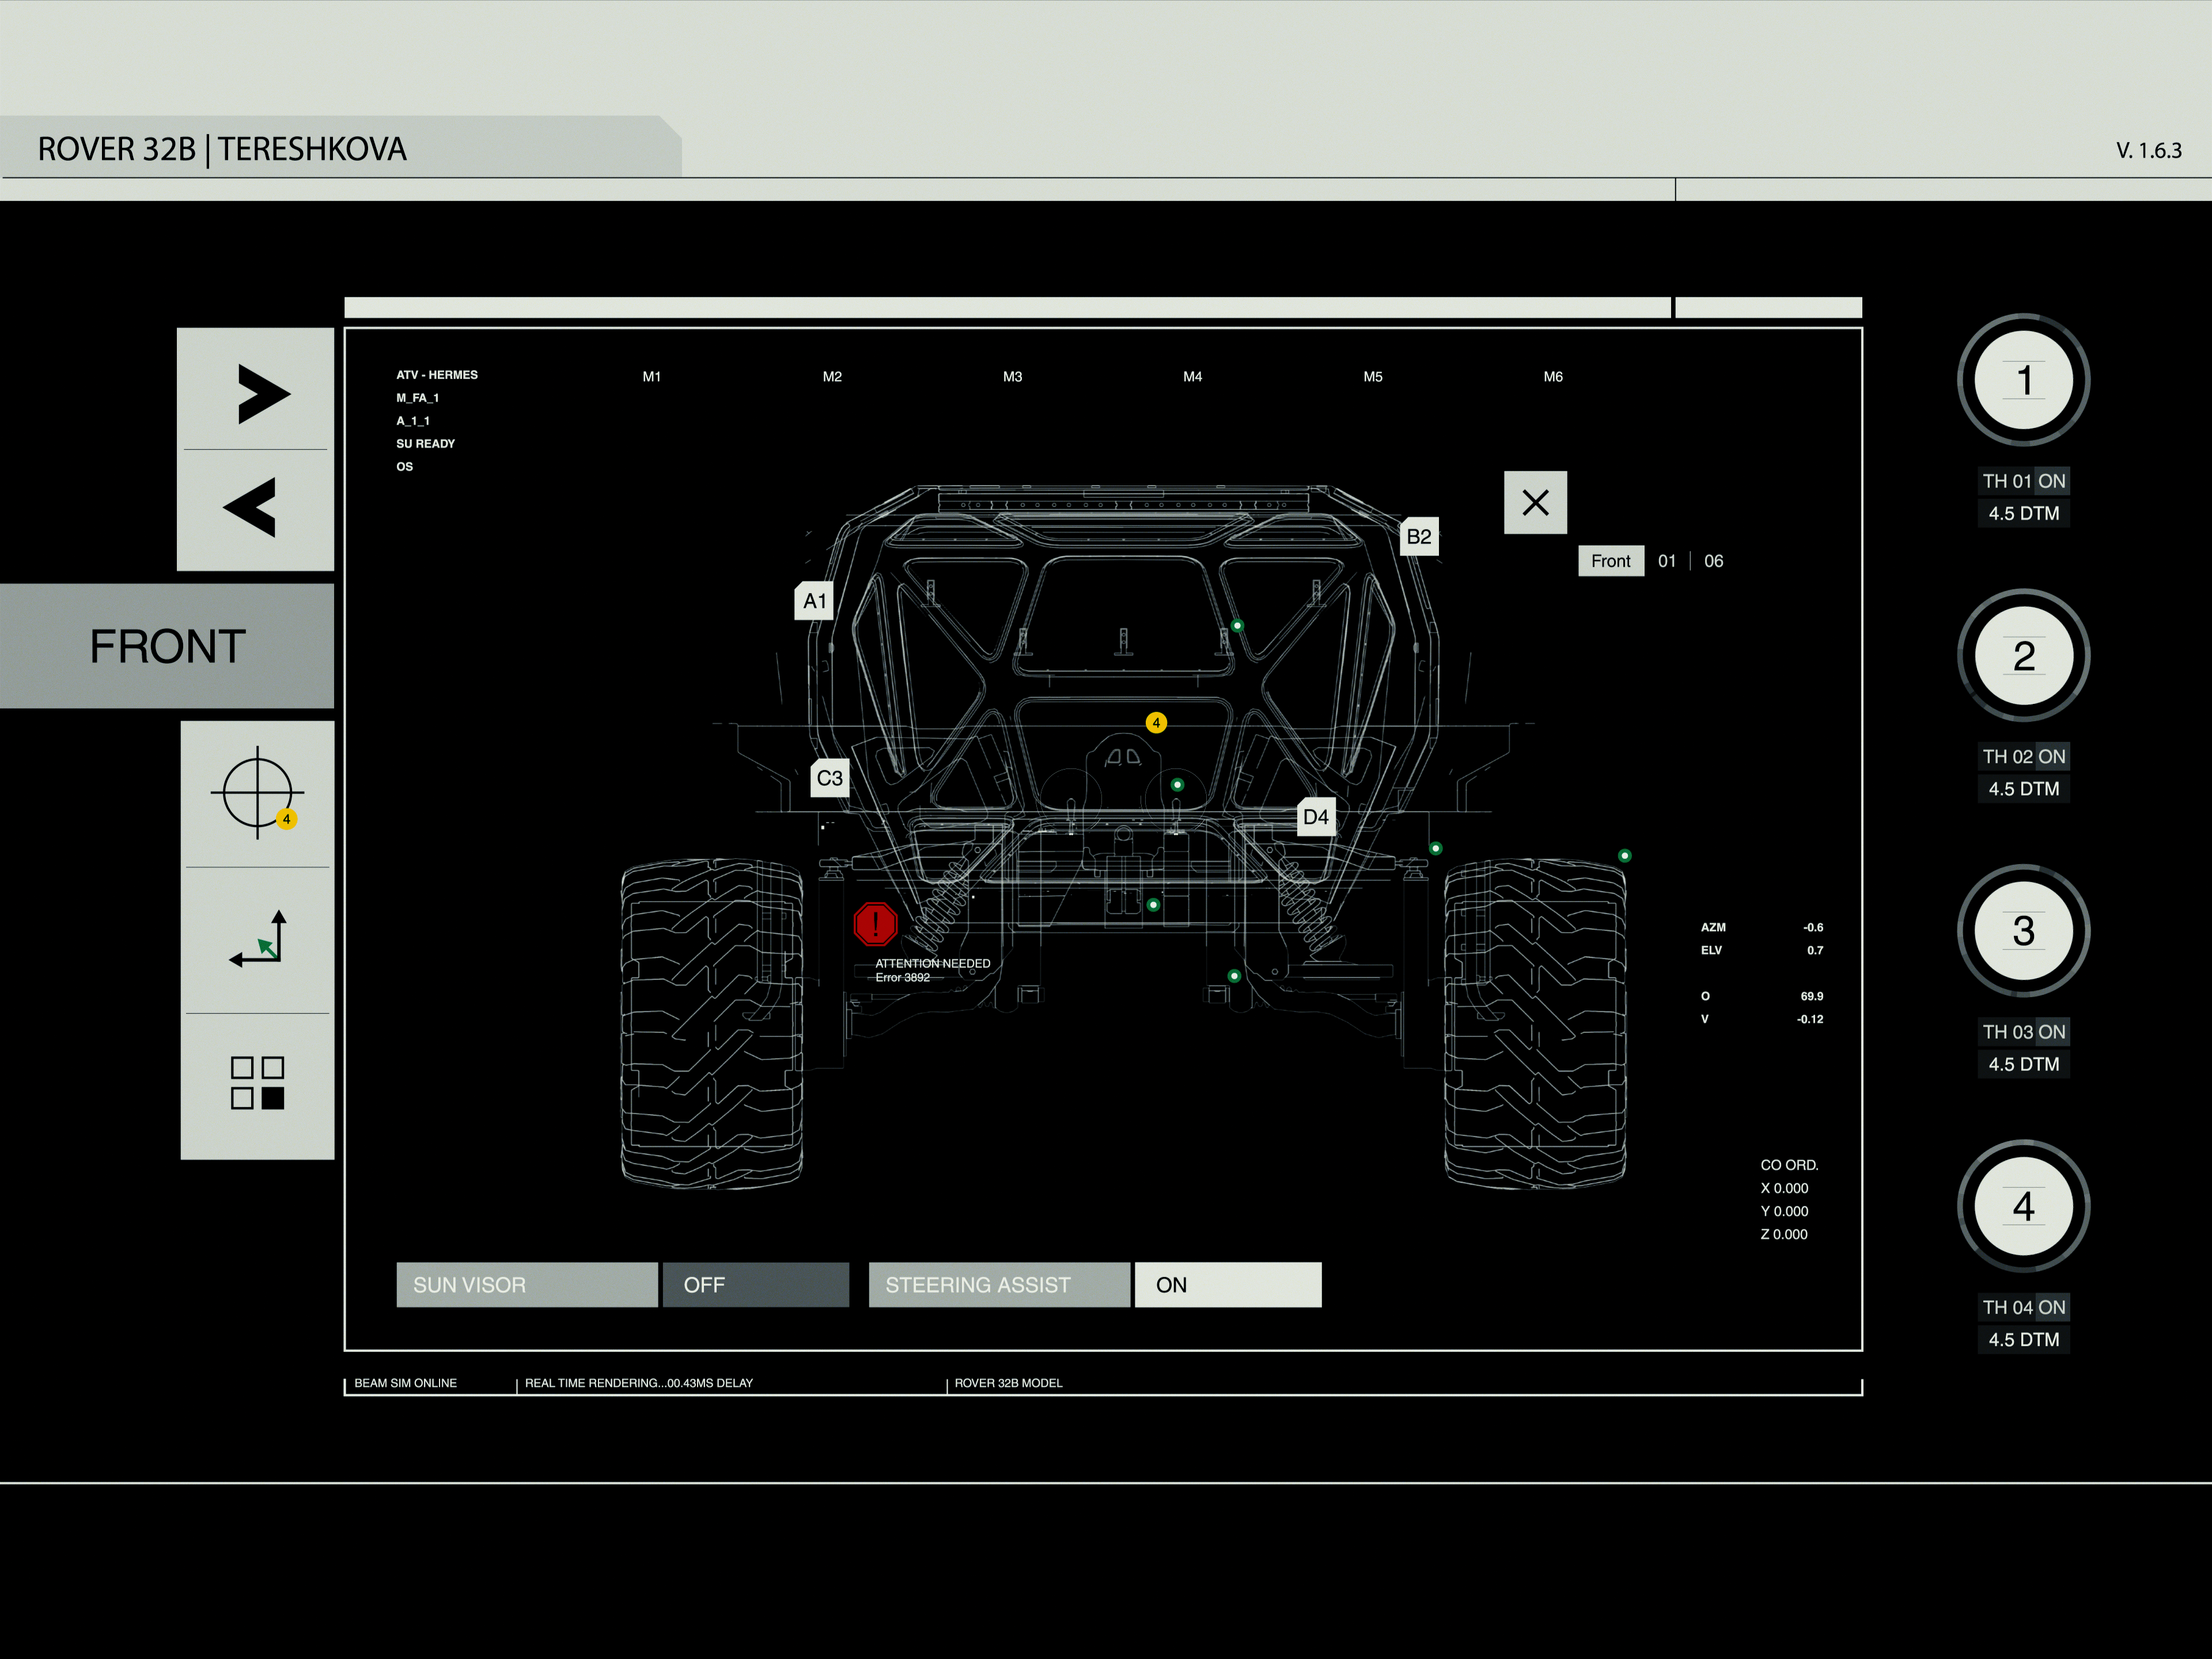
Task: Select thruster dial number 2
Action: [x=2023, y=656]
